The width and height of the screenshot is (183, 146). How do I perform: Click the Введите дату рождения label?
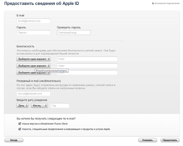(x=32, y=100)
